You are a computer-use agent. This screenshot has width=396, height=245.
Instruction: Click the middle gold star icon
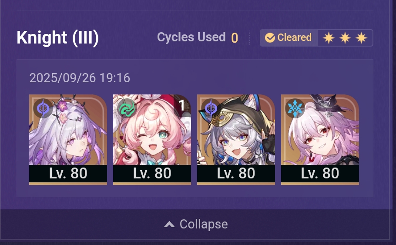345,38
